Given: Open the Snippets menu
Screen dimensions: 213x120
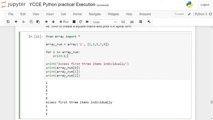Looking at the screenshot, I should (145, 14).
